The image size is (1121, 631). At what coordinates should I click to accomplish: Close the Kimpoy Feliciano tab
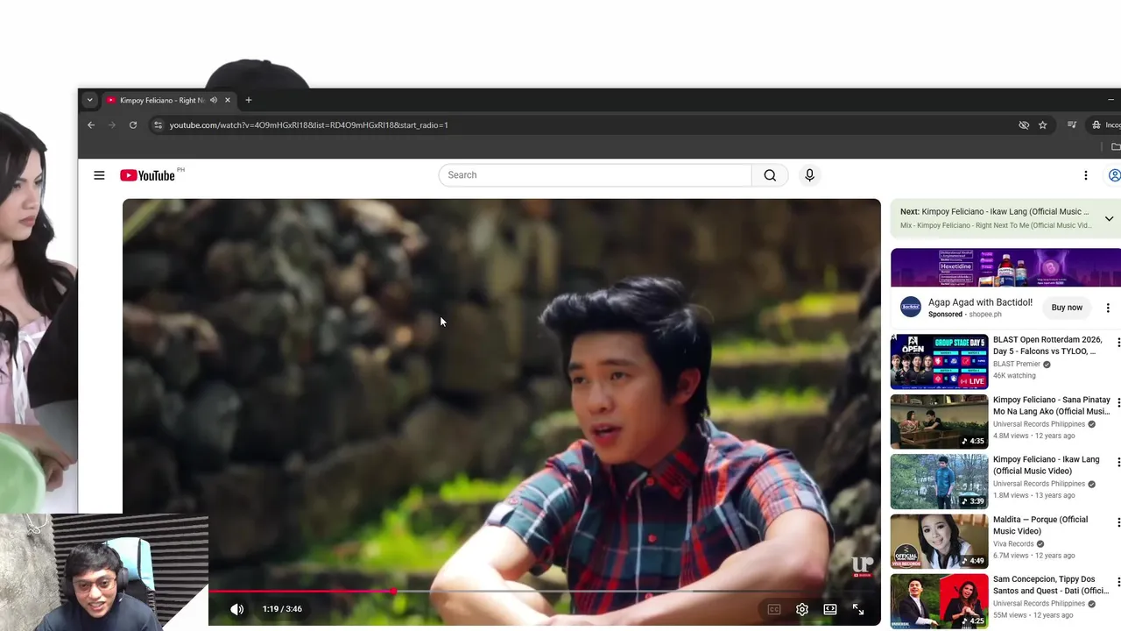228,100
